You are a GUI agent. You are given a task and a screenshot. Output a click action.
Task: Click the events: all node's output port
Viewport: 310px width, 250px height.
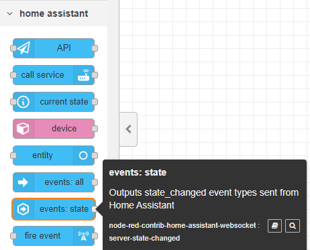tap(95, 182)
